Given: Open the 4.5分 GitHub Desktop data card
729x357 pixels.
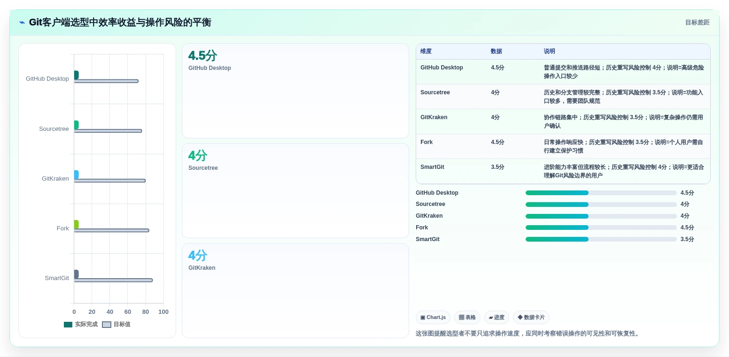Looking at the screenshot, I should (295, 91).
